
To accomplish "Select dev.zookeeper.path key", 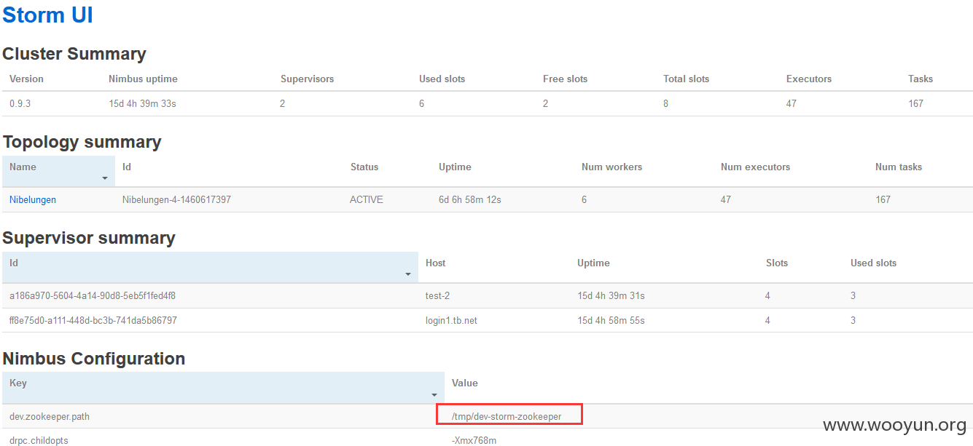I will [50, 416].
